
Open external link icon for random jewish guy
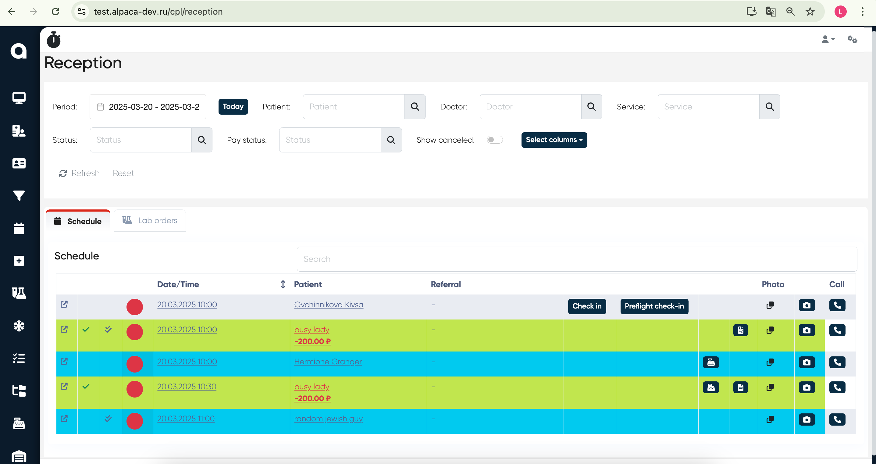click(64, 418)
